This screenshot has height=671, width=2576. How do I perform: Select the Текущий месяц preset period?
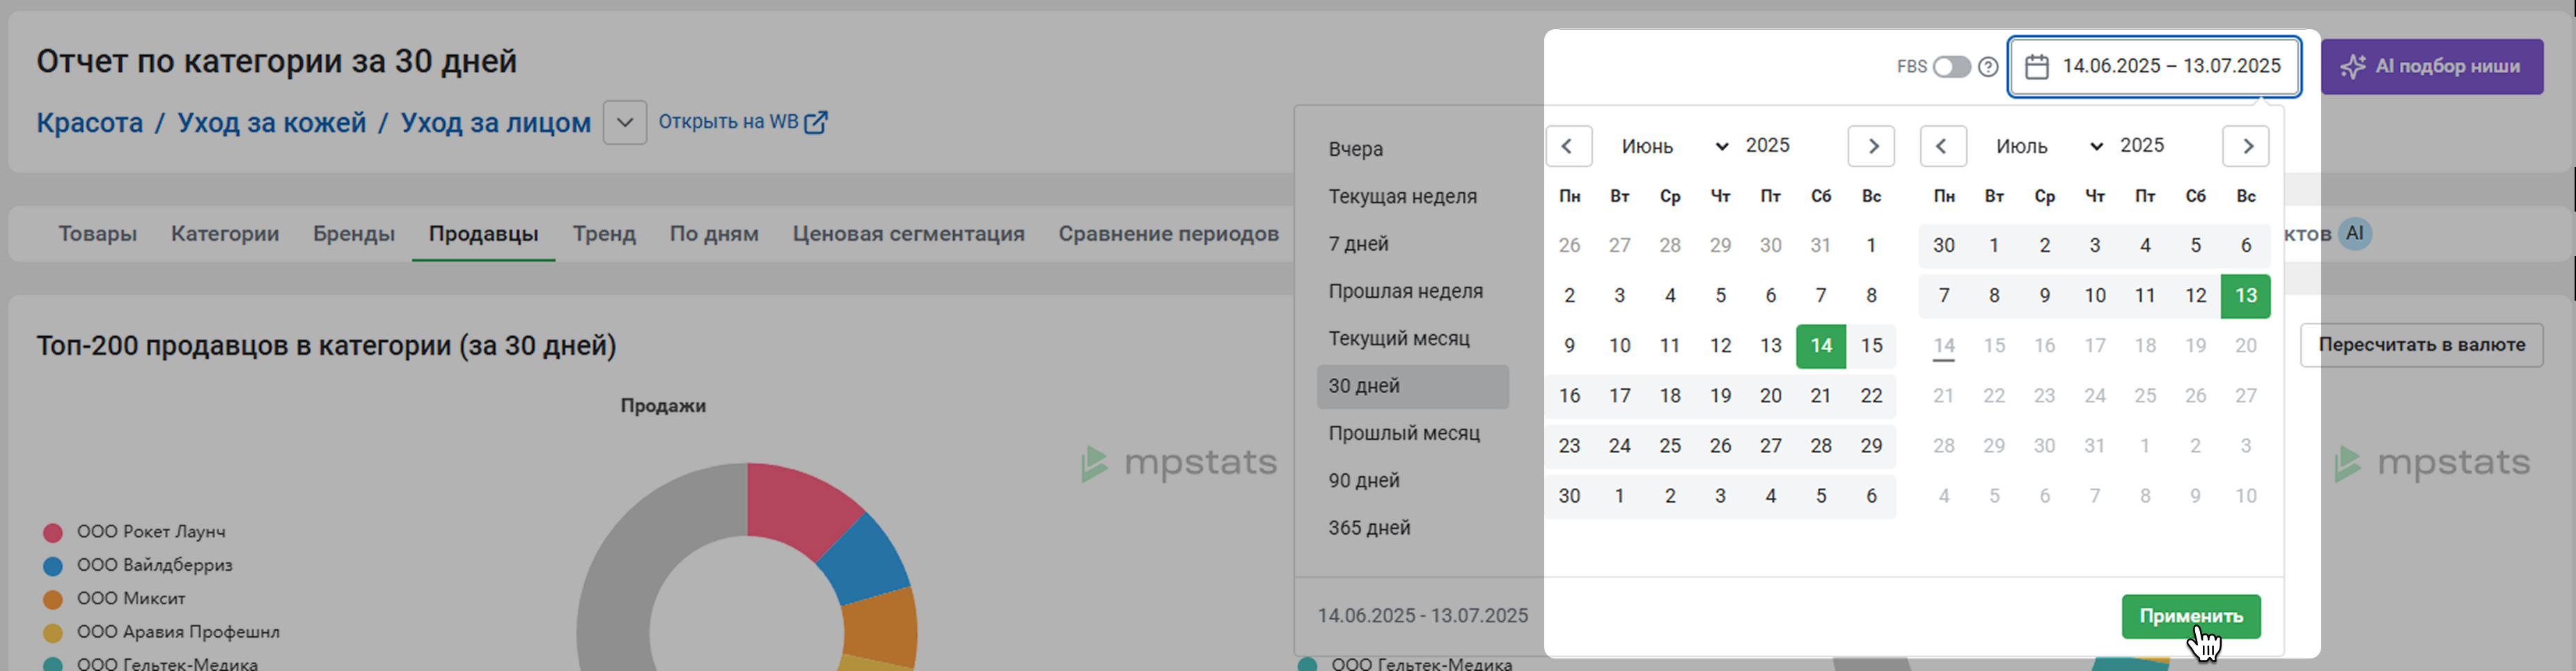click(1413, 339)
